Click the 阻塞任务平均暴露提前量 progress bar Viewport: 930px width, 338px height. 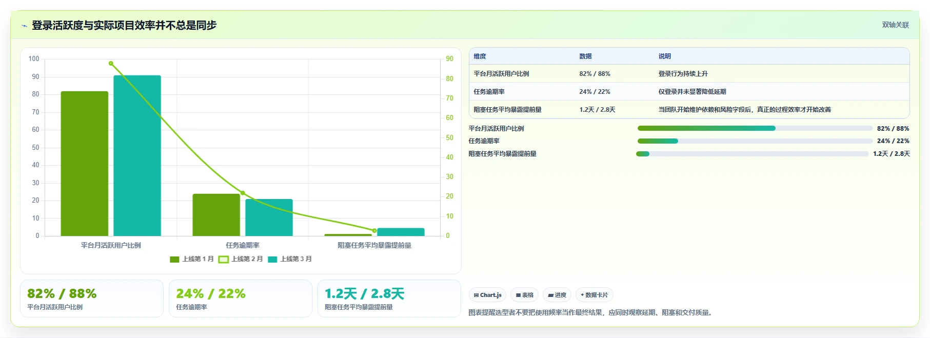[752, 154]
